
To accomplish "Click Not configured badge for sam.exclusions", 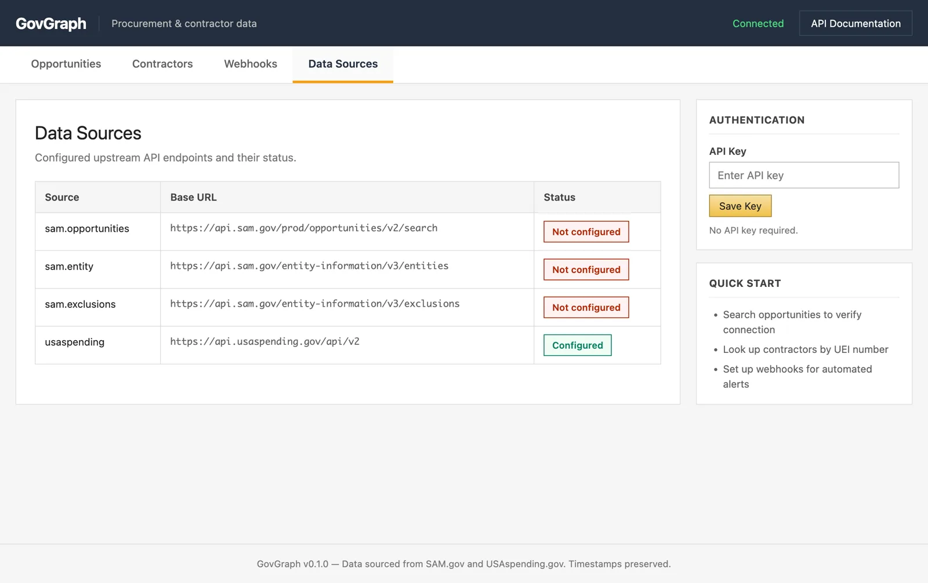I will [x=586, y=307].
